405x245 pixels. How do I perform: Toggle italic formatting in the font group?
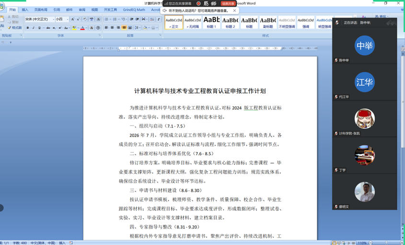coord(34,28)
